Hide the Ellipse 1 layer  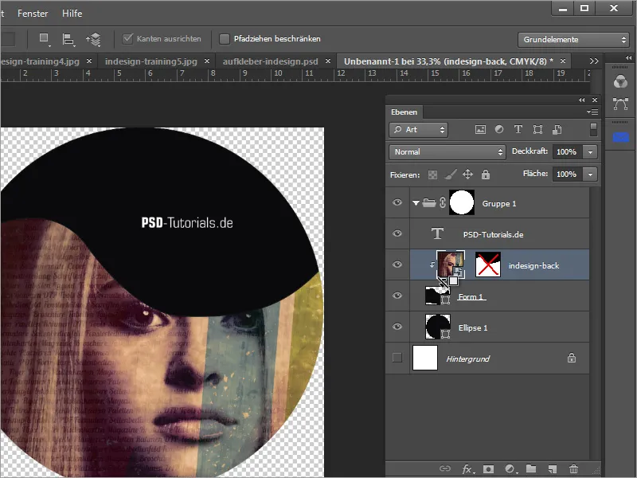pyautogui.click(x=397, y=327)
